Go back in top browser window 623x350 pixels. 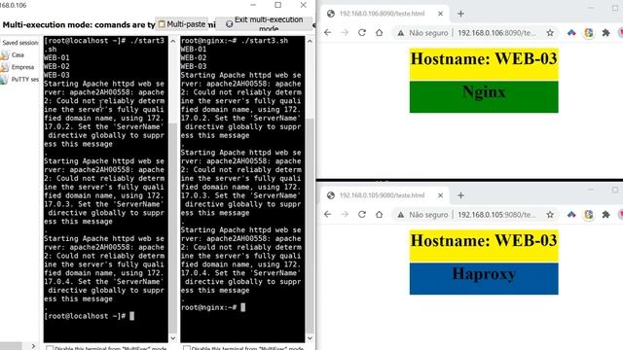pos(327,32)
